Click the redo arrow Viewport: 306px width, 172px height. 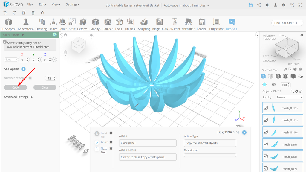pyautogui.click(x=14, y=13)
